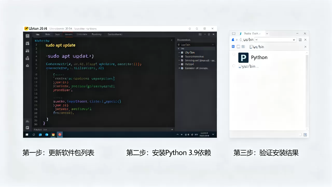Screen dimensions: 332x187
Task: Click the bottom-most editor activity bar icon
Action: point(27,128)
